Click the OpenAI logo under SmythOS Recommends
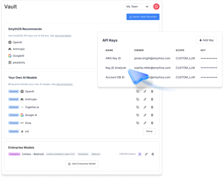224x178 pixels. [x=10, y=42]
